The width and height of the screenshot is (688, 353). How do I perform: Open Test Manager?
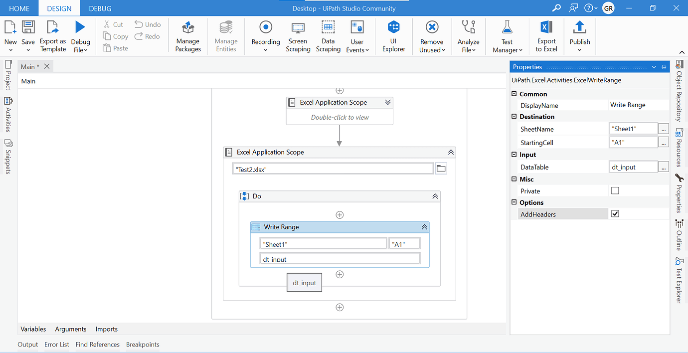coord(507,36)
